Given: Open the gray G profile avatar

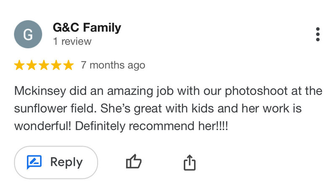Looking at the screenshot, I should coord(28,34).
